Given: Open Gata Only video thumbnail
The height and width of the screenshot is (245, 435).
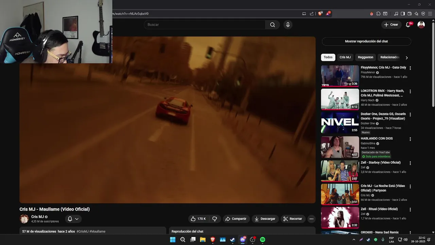Looking at the screenshot, I should pyautogui.click(x=340, y=76).
